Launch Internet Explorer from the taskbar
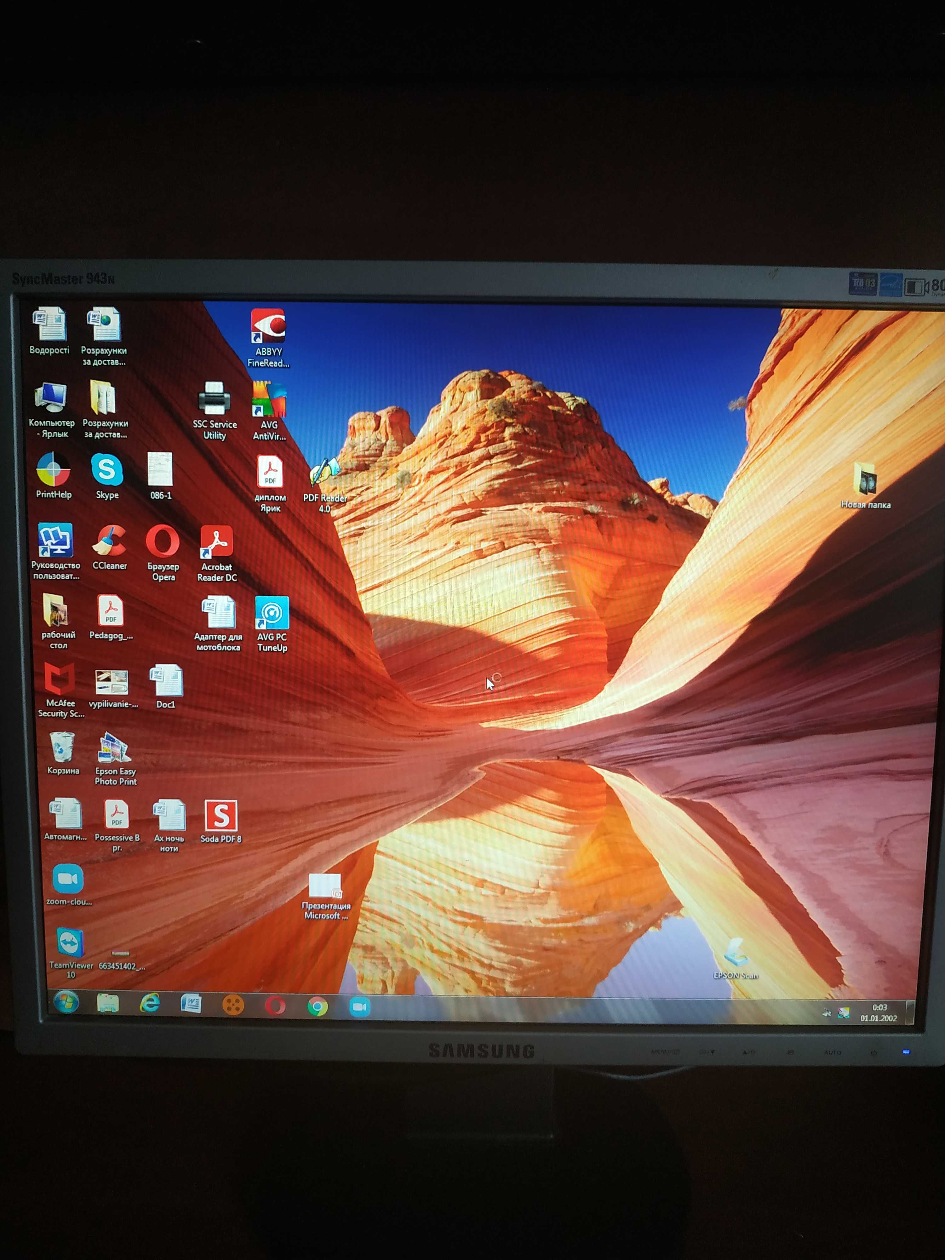 click(149, 1004)
